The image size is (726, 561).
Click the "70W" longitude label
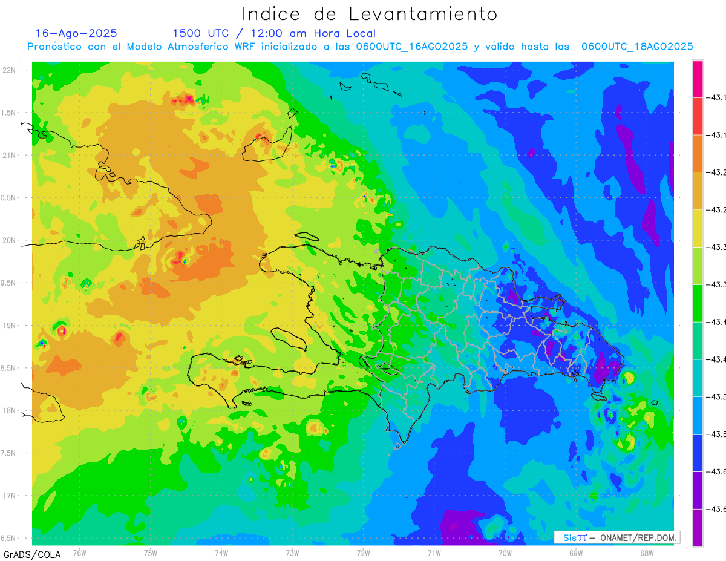505,553
